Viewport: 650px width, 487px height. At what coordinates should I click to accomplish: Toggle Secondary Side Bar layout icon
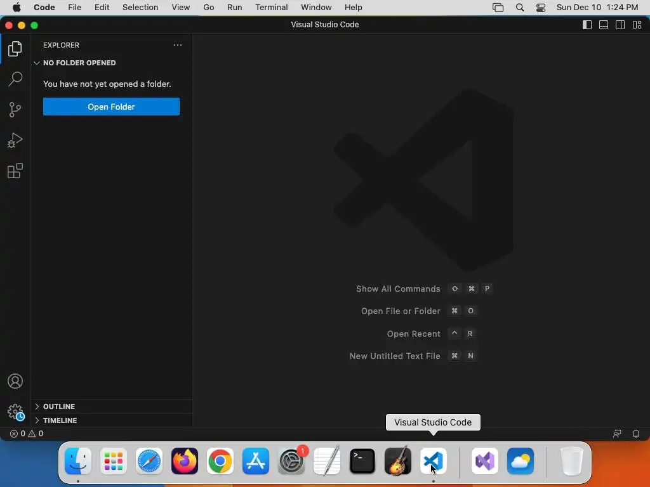point(620,25)
